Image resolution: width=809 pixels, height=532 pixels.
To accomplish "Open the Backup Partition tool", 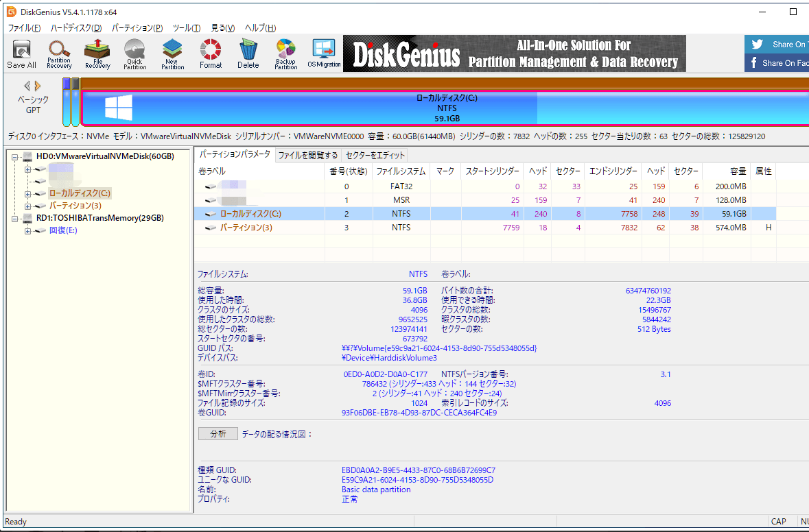I will pyautogui.click(x=285, y=53).
